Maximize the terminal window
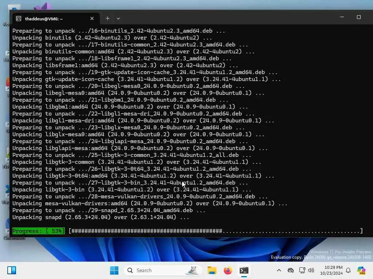The image size is (373, 279). point(359,17)
